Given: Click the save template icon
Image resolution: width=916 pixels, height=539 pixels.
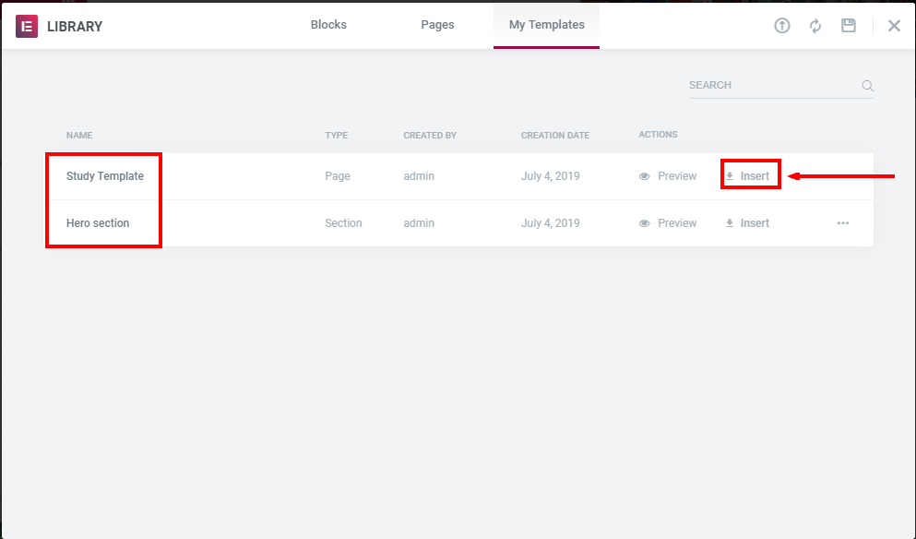Looking at the screenshot, I should click(849, 25).
